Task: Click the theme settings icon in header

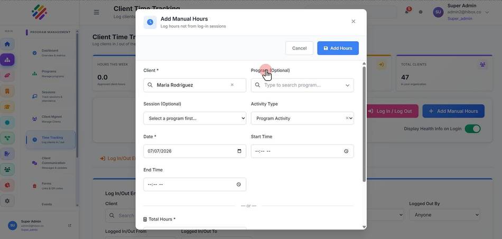Action: (421, 12)
